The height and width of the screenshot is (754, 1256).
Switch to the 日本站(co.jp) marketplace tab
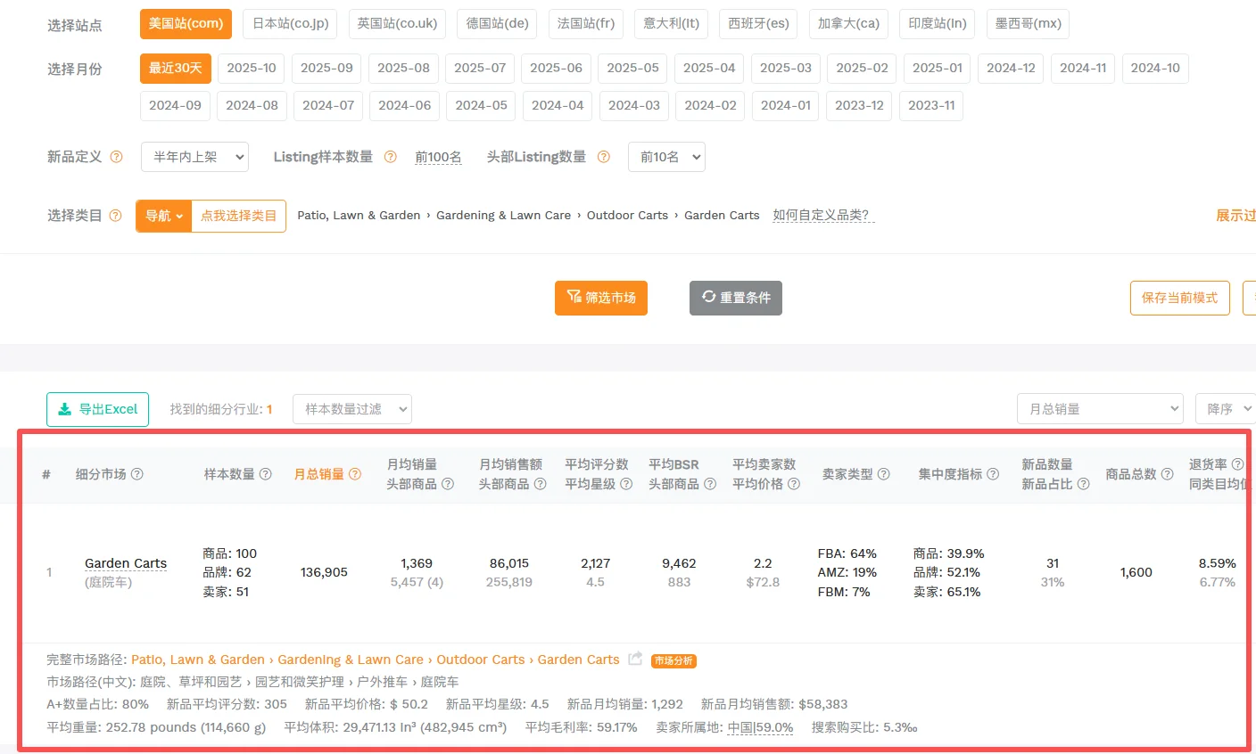point(289,25)
